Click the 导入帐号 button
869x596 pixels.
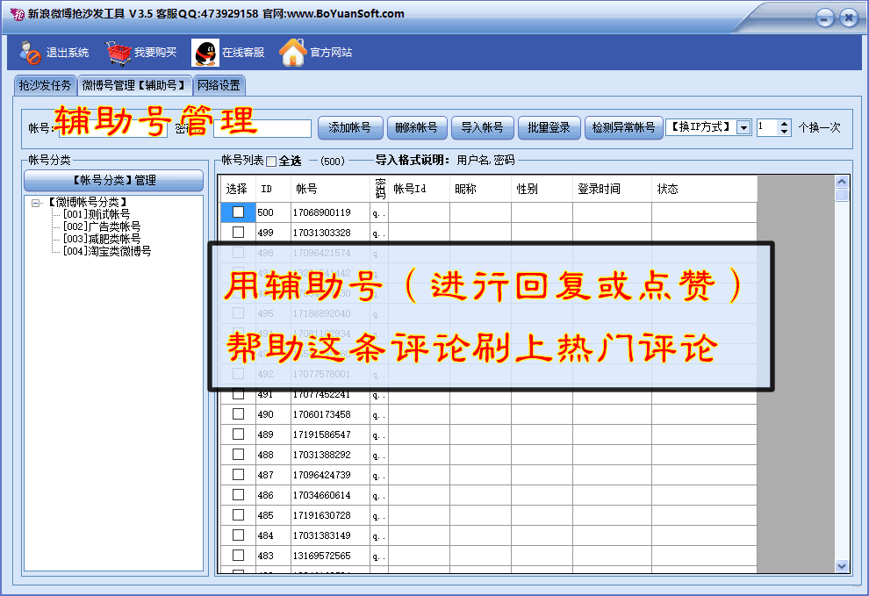tap(483, 127)
